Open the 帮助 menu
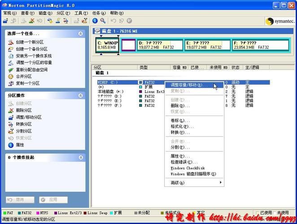Viewport: 297px width, 224px height. coord(117,13)
